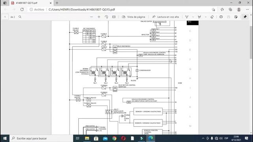Unpin the PDF toolbar
Image resolution: width=253 pixels, height=142 pixels.
click(245, 17)
